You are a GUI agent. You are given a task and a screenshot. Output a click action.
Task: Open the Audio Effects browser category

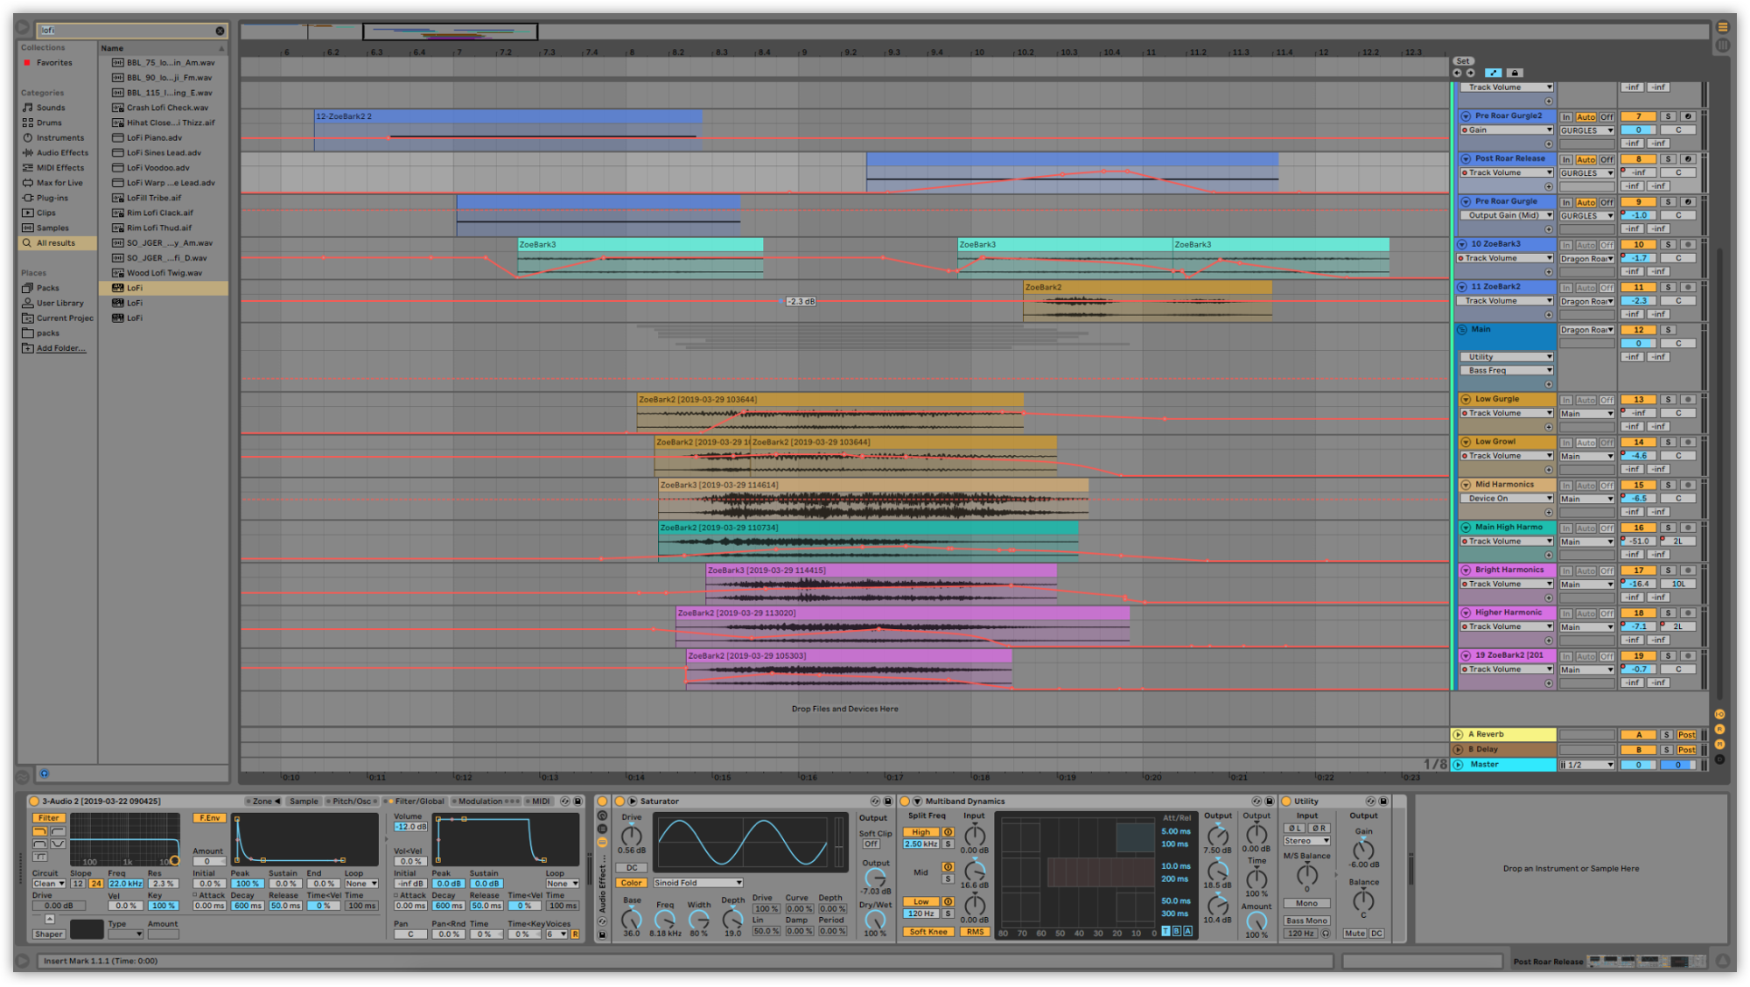(x=62, y=152)
